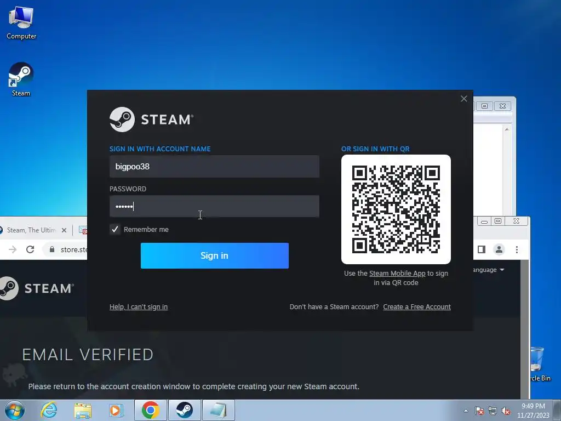
Task: Switch to the notepad taskbar item
Action: coord(218,410)
